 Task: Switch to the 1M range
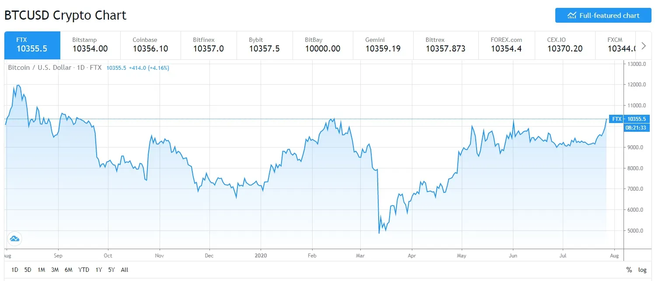pos(41,270)
